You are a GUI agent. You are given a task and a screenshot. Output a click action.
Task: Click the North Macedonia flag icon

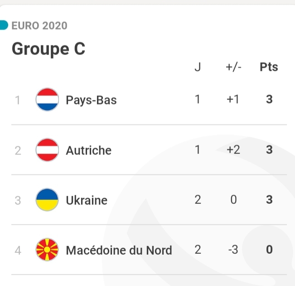click(x=47, y=250)
